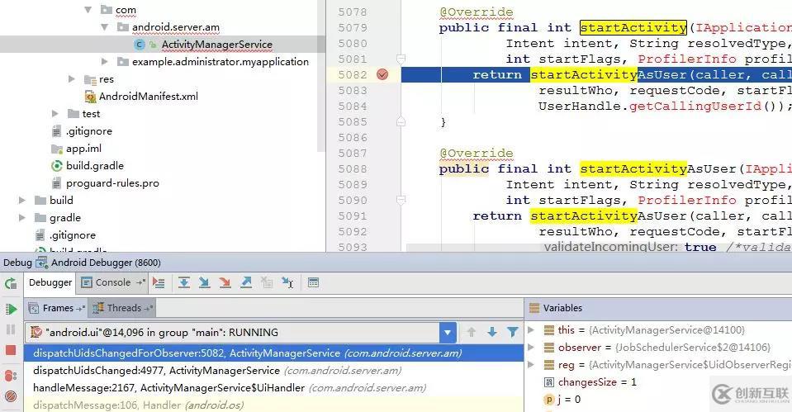Toggle Mute Breakpoints icon in debug sidebar
Viewport: 792px width, 412px height.
(11, 395)
